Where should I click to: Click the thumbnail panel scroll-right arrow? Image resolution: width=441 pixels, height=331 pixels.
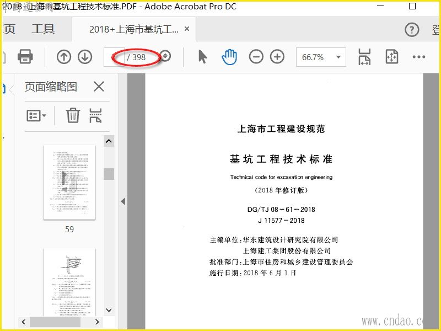pos(97,322)
